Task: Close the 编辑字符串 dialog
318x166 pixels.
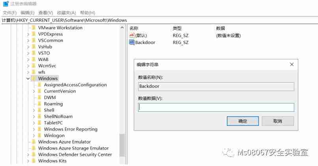Action: 292,65
